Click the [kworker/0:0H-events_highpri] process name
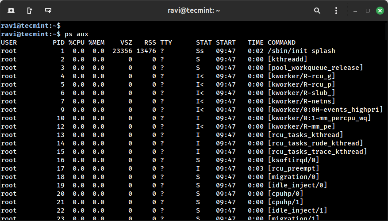 pyautogui.click(x=323, y=110)
